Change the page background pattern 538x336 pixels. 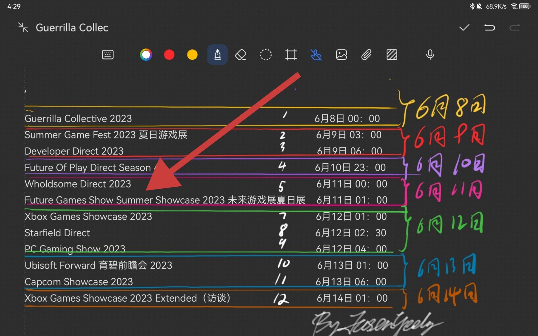tap(392, 55)
